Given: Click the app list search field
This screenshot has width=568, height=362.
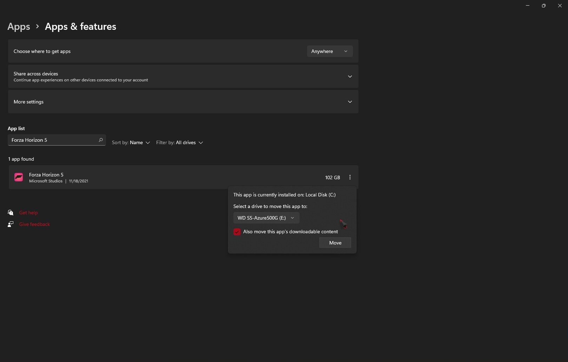Looking at the screenshot, I should 53,140.
